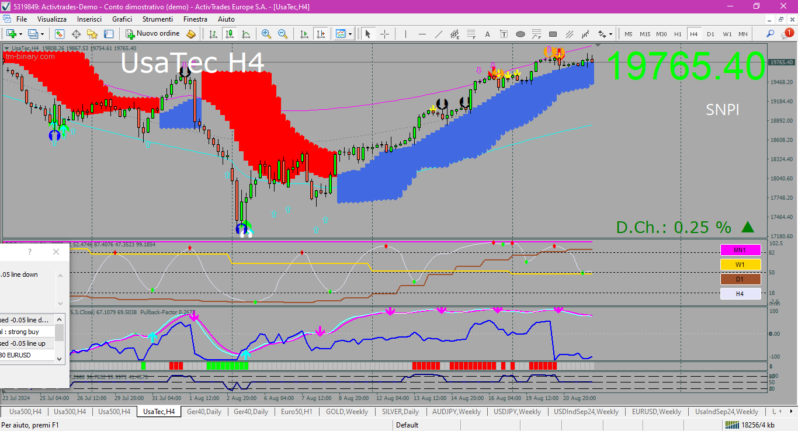Select the 'strong buy' list row
798x431 pixels.
[x=27, y=332]
